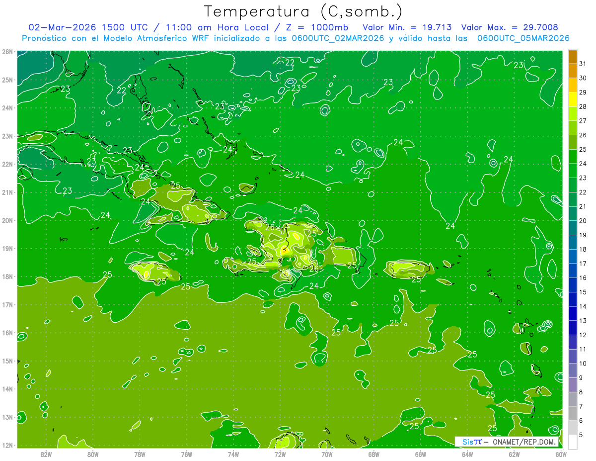
Task: Click the '68W' longitude axis label
Action: [x=374, y=454]
